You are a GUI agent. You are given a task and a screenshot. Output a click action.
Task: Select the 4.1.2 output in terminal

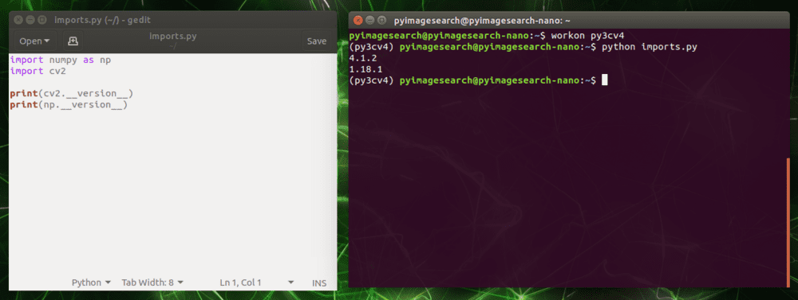(363, 58)
